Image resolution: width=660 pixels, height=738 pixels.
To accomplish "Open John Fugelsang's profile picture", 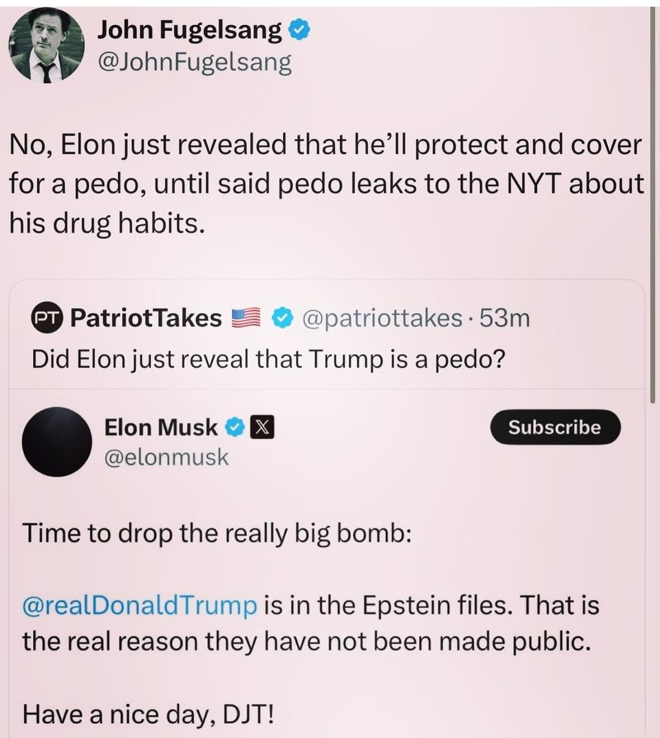I will [46, 46].
